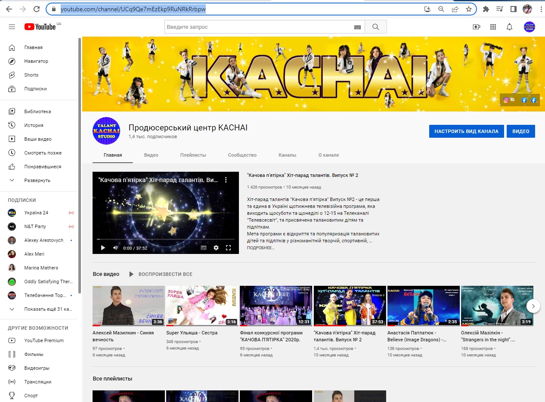The width and height of the screenshot is (545, 402).
Task: Open the on-screen keyboard in search box
Action: point(357,27)
